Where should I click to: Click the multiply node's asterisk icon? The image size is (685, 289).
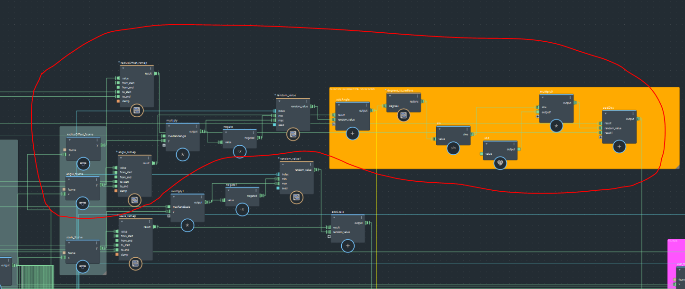pyautogui.click(x=182, y=154)
